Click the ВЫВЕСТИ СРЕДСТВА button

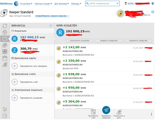(x=109, y=41)
